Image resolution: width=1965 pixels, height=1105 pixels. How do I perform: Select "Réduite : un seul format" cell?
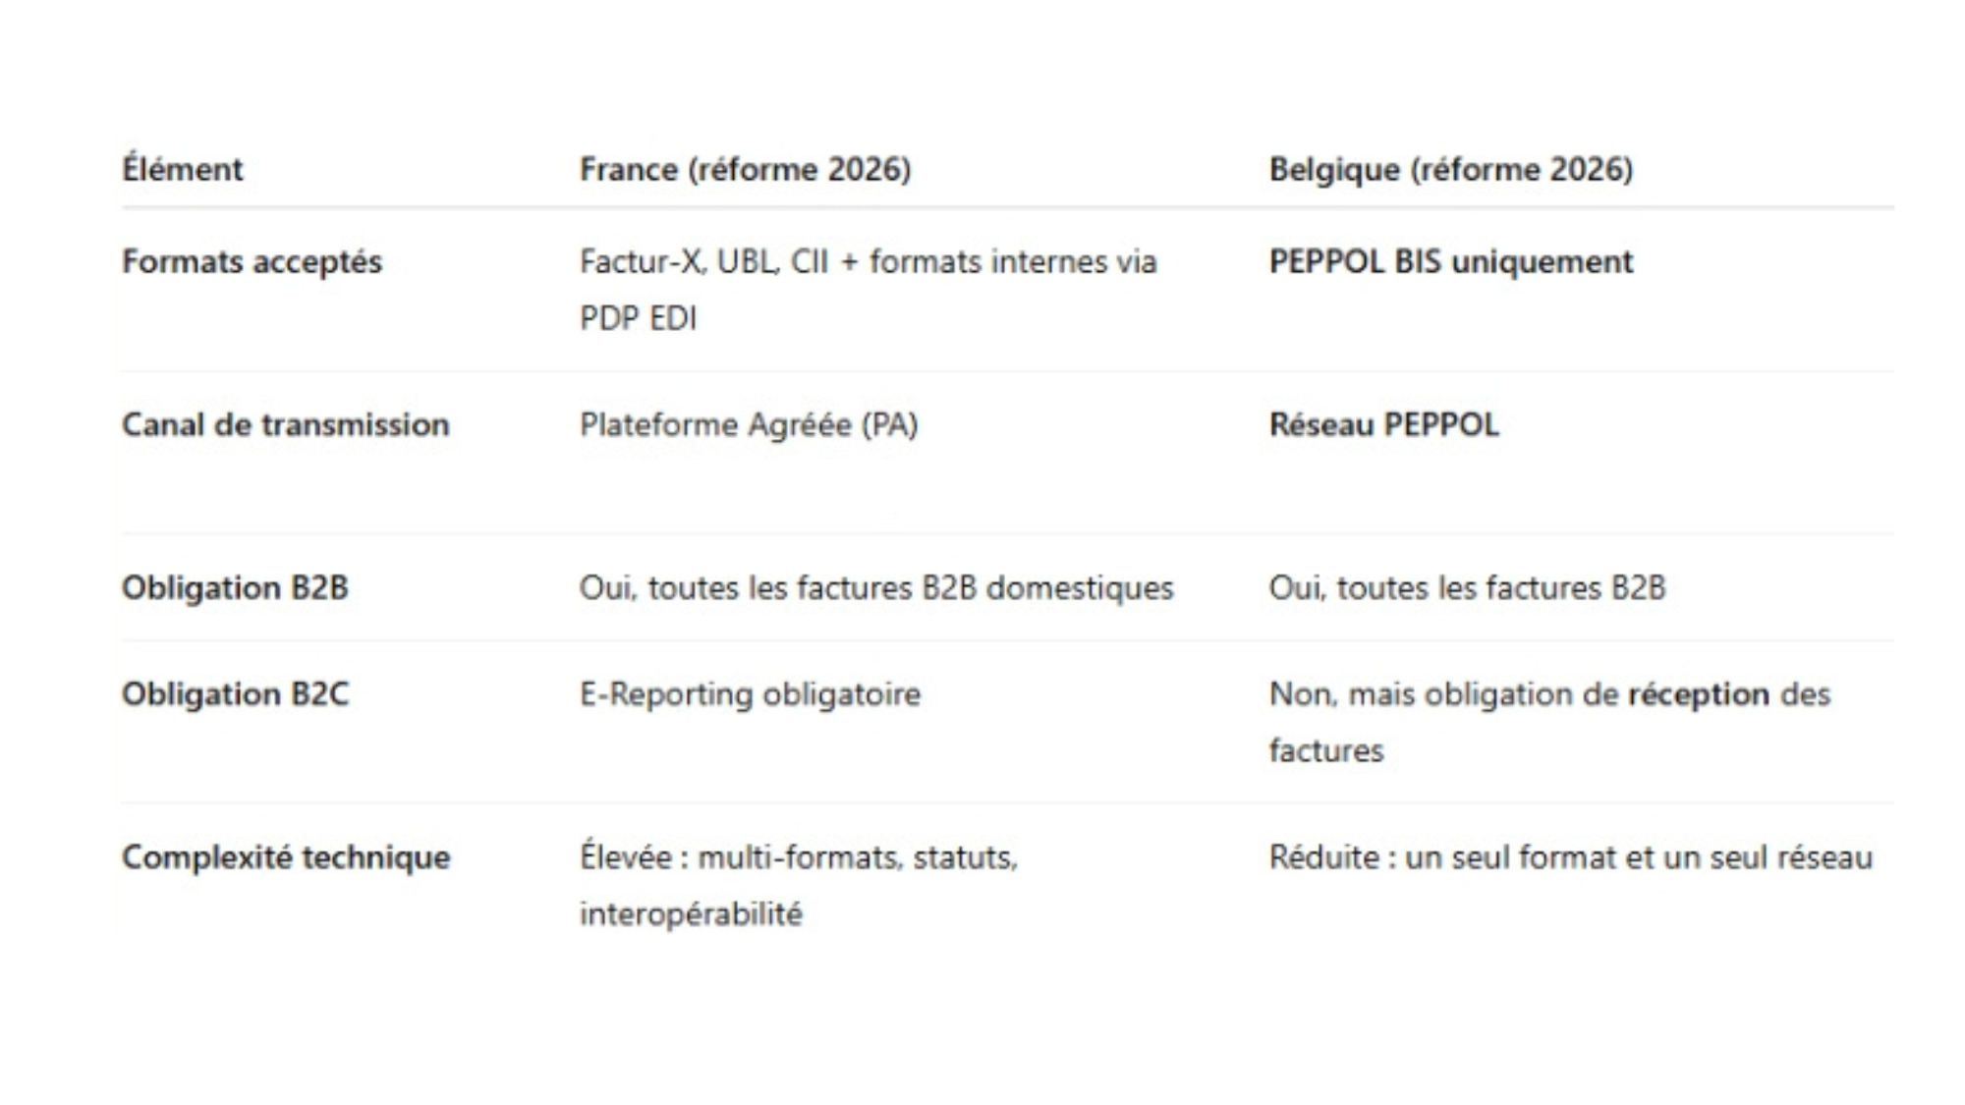pos(1570,856)
